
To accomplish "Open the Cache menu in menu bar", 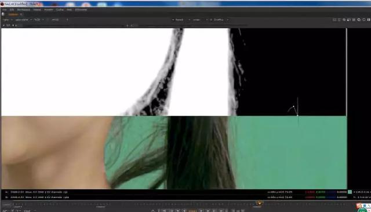I will coord(60,10).
